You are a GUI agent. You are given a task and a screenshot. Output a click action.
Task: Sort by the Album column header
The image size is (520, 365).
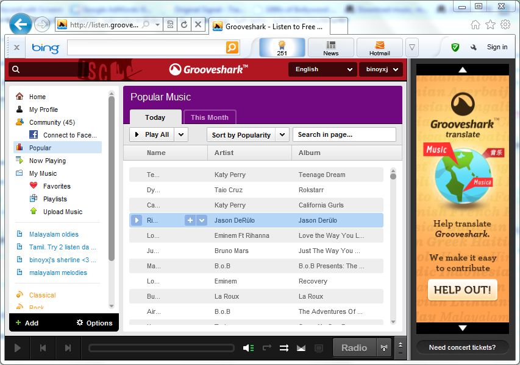(x=347, y=153)
